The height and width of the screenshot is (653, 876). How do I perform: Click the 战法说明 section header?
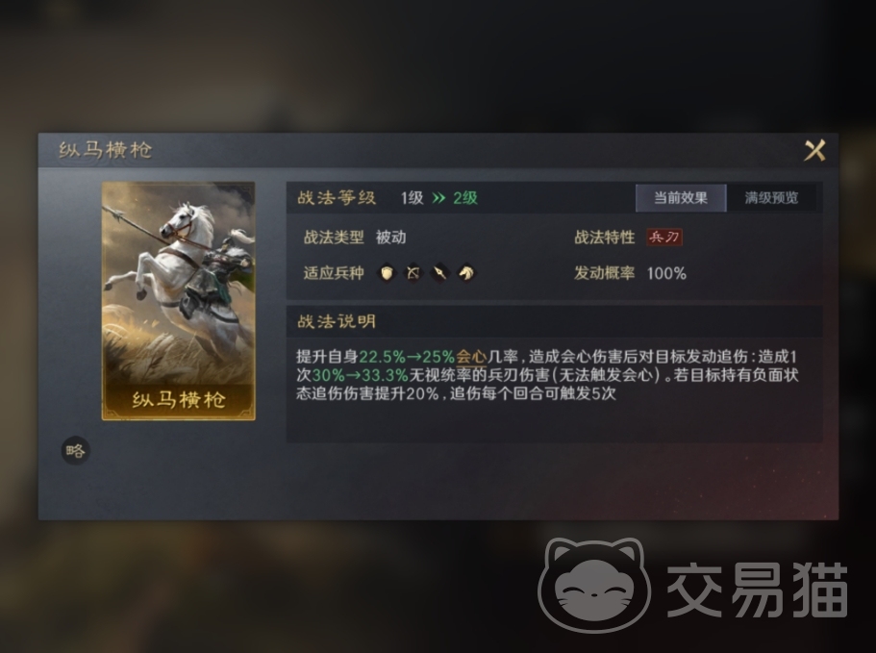click(337, 322)
